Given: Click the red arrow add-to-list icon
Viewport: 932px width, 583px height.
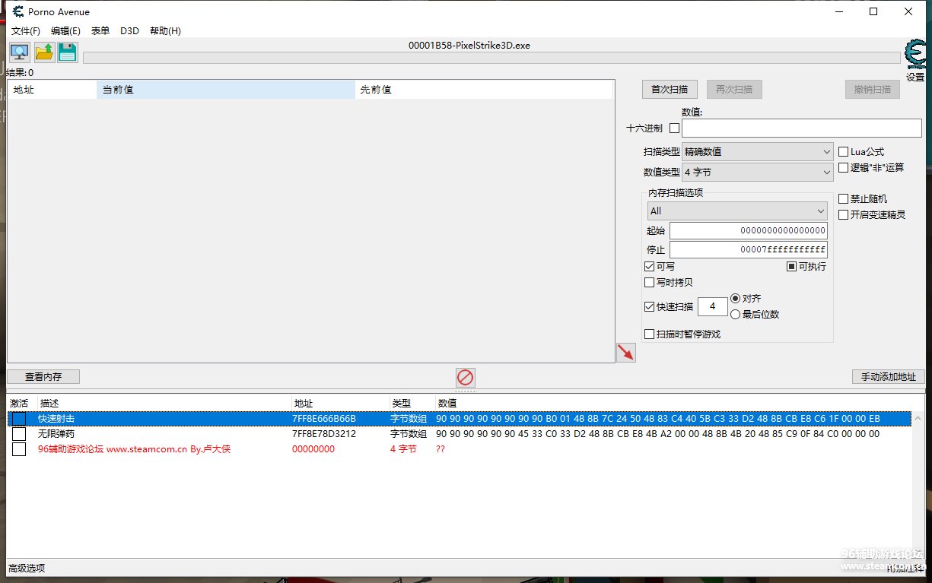Looking at the screenshot, I should 625,352.
